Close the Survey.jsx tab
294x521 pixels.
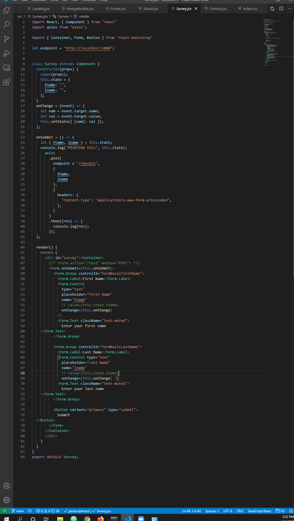196,9
